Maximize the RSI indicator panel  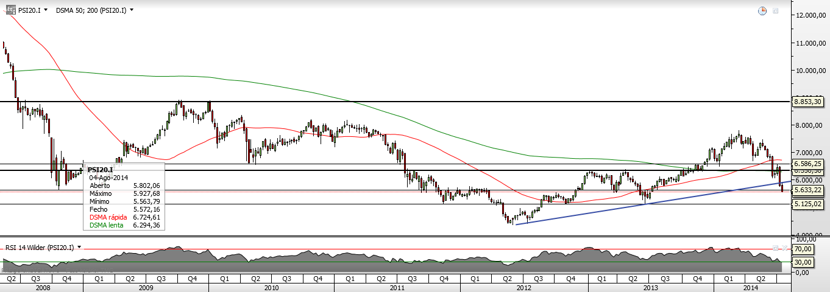(x=776, y=248)
